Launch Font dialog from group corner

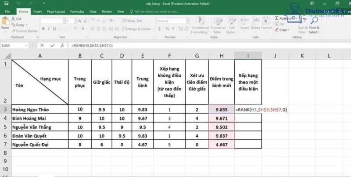(x=87, y=37)
